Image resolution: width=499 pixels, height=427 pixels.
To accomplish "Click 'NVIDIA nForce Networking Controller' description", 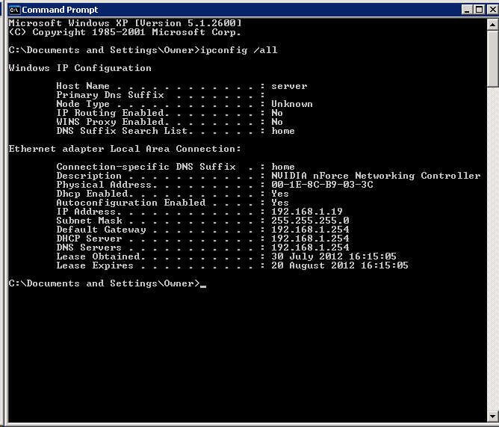I will coord(376,176).
